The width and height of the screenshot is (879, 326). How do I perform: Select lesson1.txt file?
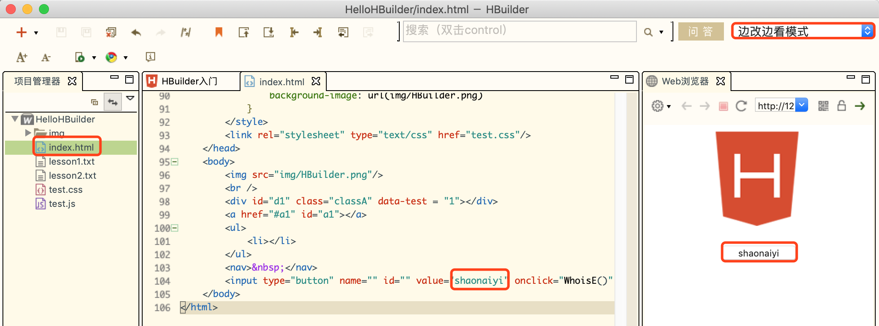tap(71, 162)
